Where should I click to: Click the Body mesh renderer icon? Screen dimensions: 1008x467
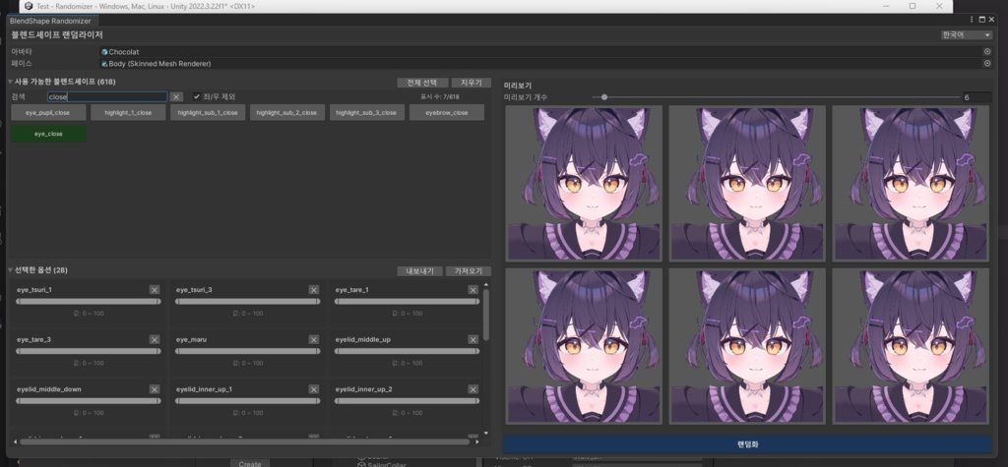pos(104,64)
